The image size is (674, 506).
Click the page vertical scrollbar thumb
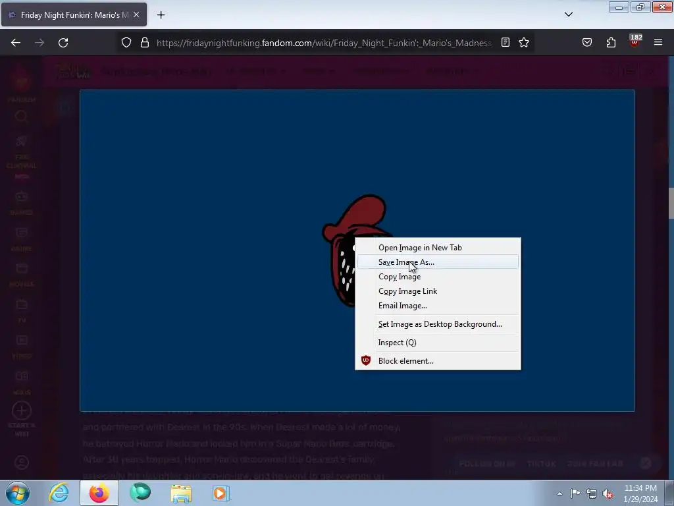pos(671,204)
